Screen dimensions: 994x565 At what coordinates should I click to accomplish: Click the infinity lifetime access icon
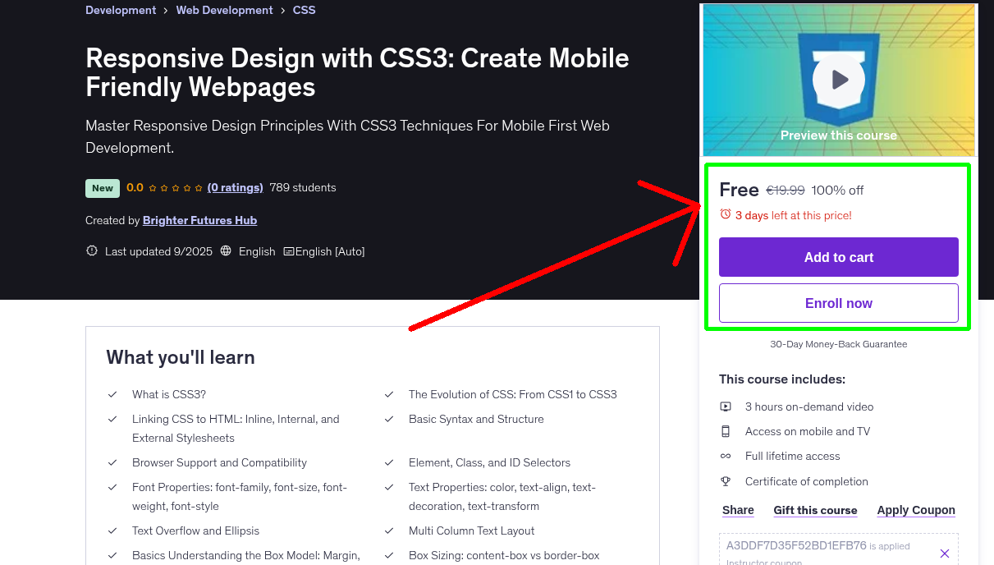726,456
